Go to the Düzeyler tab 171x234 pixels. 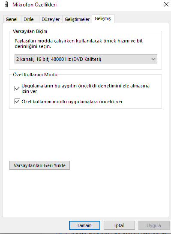click(51, 19)
